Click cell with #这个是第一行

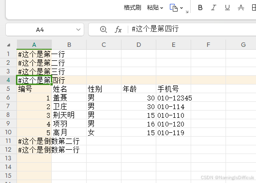coord(34,54)
